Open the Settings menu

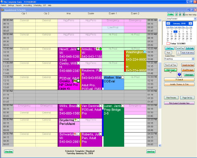[x=11, y=5]
